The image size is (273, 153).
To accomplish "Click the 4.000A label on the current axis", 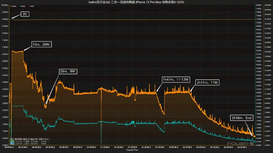I will tap(259, 75).
